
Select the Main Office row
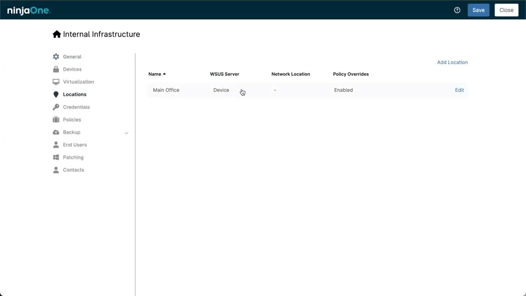(166, 90)
